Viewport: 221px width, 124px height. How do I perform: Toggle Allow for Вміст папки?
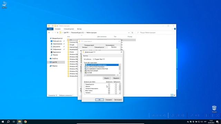[109, 91]
